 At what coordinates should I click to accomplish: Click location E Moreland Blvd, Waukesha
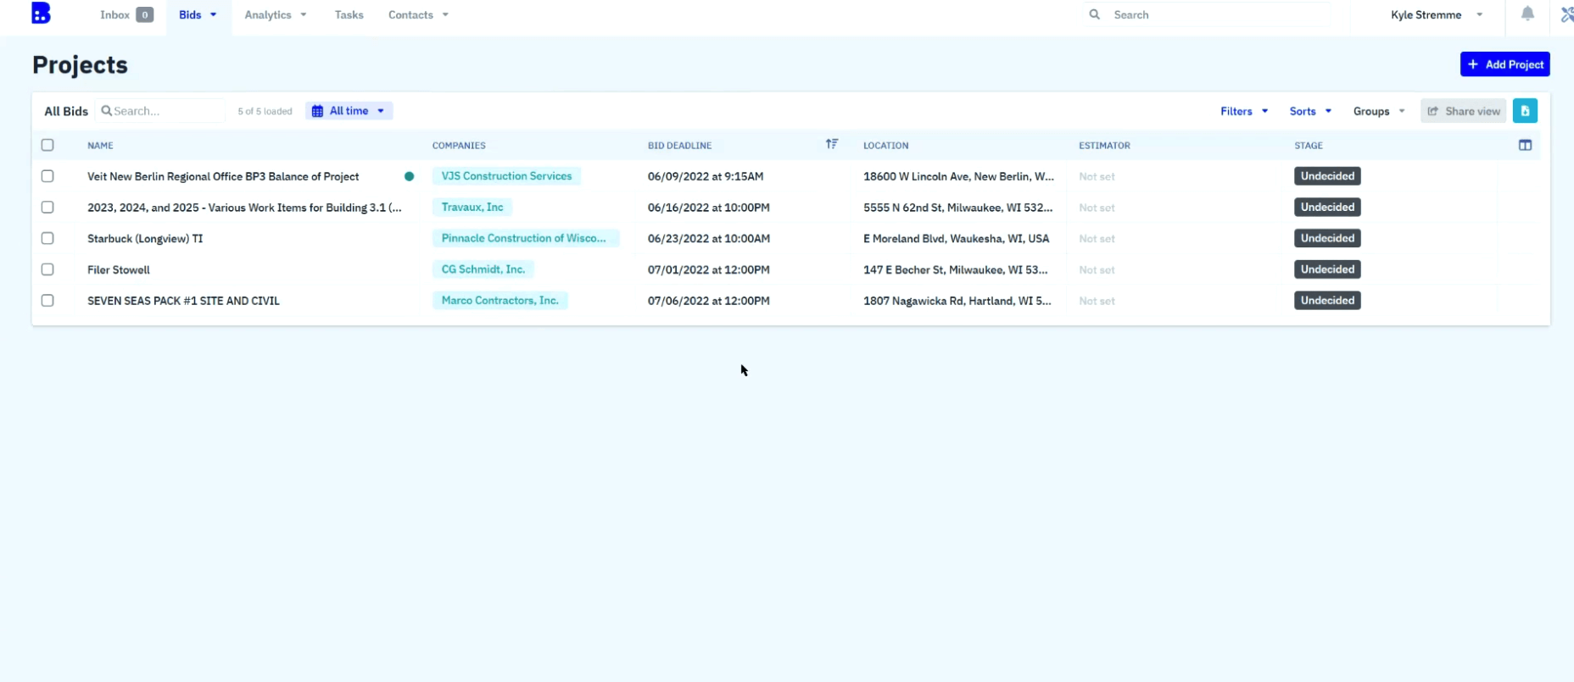tap(957, 238)
